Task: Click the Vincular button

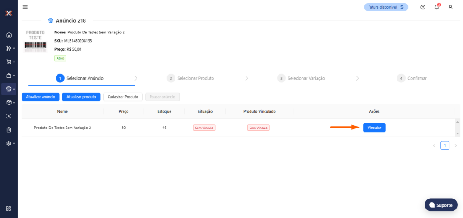Action: coord(374,128)
